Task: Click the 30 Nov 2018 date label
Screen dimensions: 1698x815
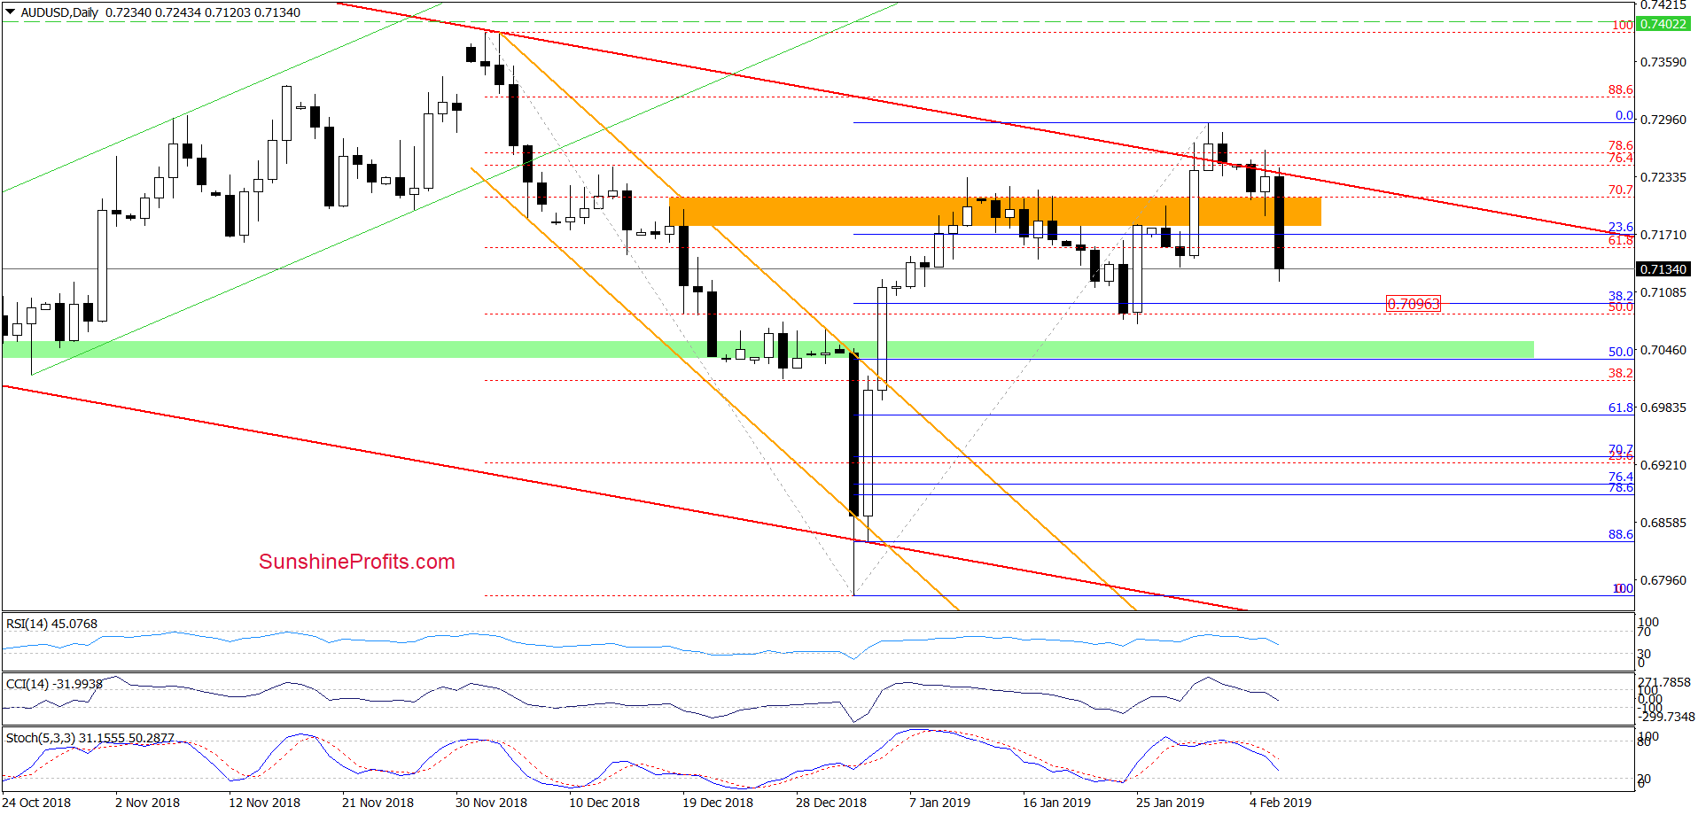Action: (491, 803)
